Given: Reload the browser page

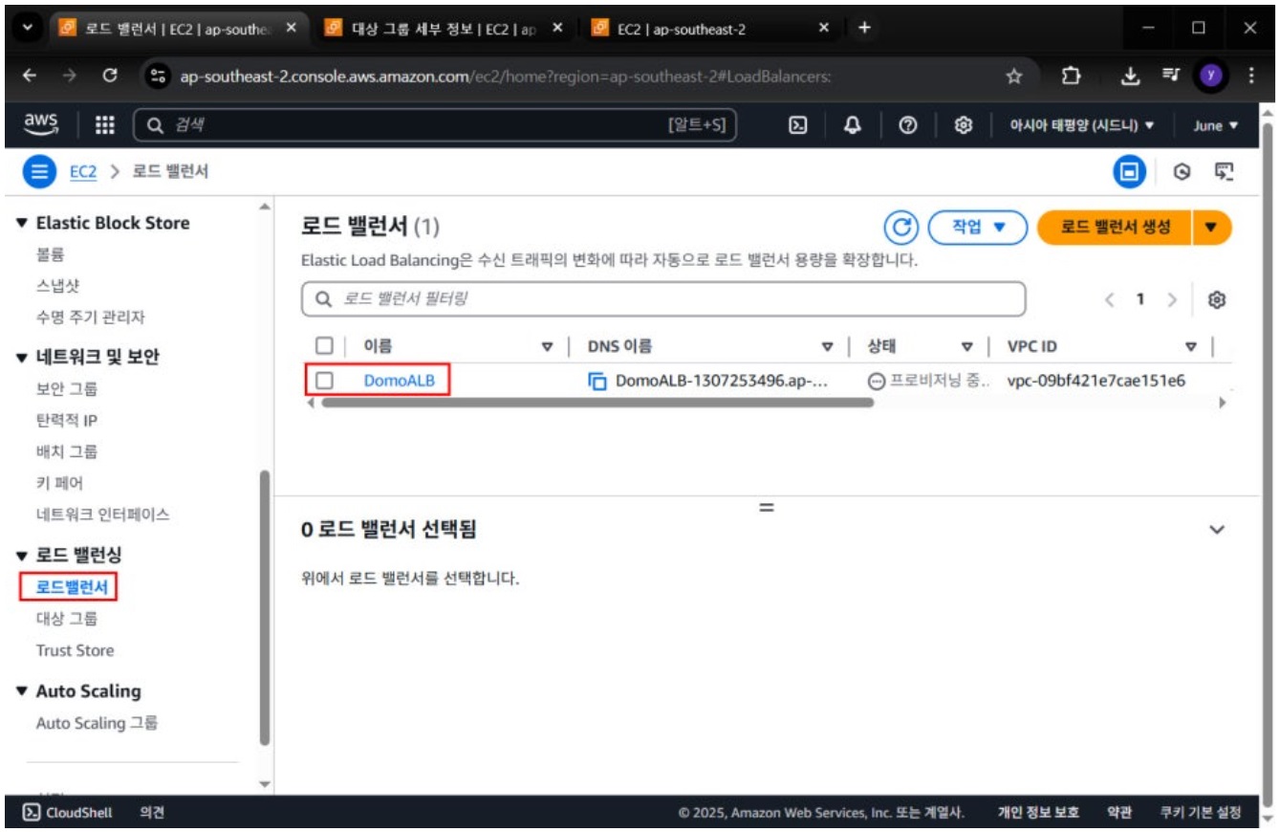Looking at the screenshot, I should pyautogui.click(x=109, y=77).
